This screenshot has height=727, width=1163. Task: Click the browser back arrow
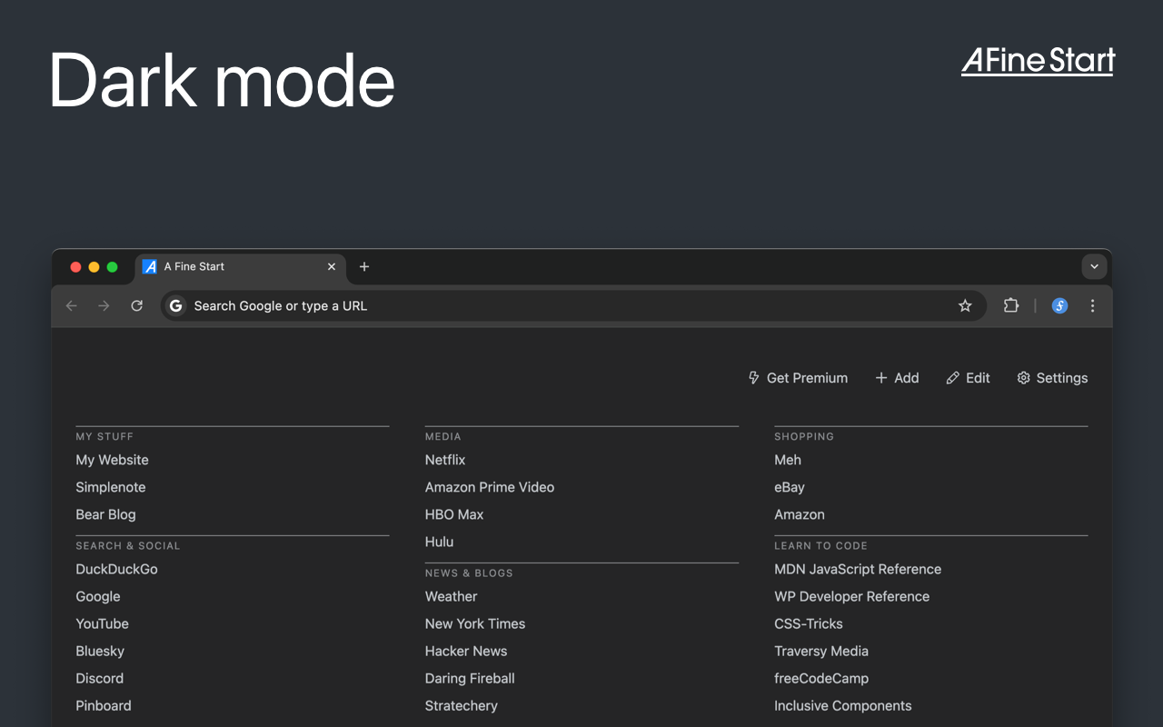click(72, 306)
